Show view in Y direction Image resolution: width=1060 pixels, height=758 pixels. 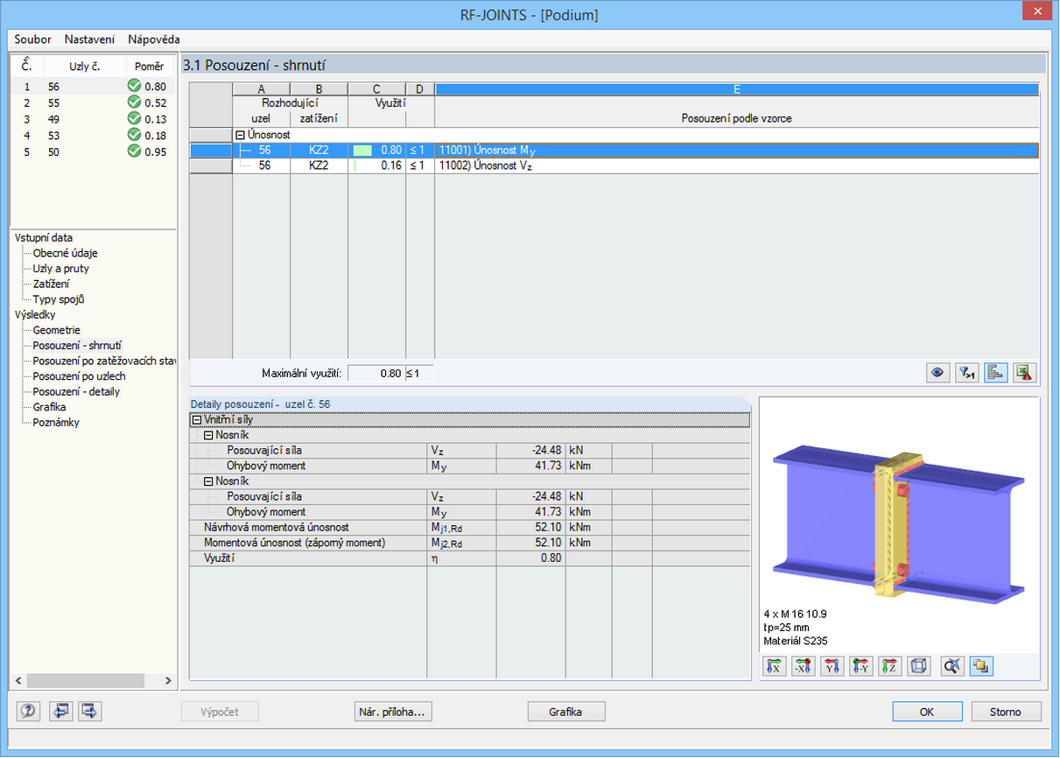pos(832,666)
